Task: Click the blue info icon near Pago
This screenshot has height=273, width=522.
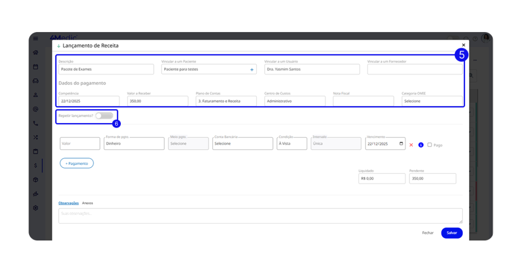Action: coord(421,145)
